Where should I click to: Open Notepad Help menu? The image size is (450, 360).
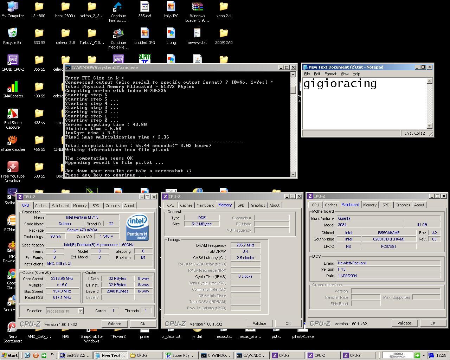pos(356,74)
